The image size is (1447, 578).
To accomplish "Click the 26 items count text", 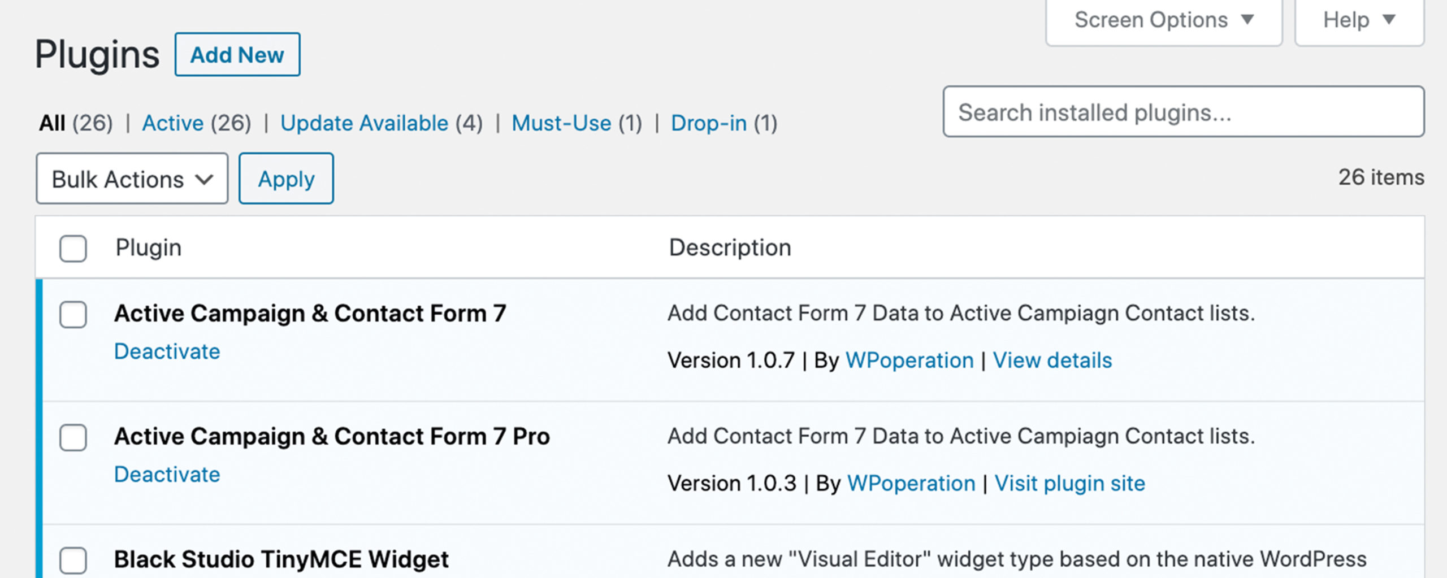I will [x=1381, y=177].
